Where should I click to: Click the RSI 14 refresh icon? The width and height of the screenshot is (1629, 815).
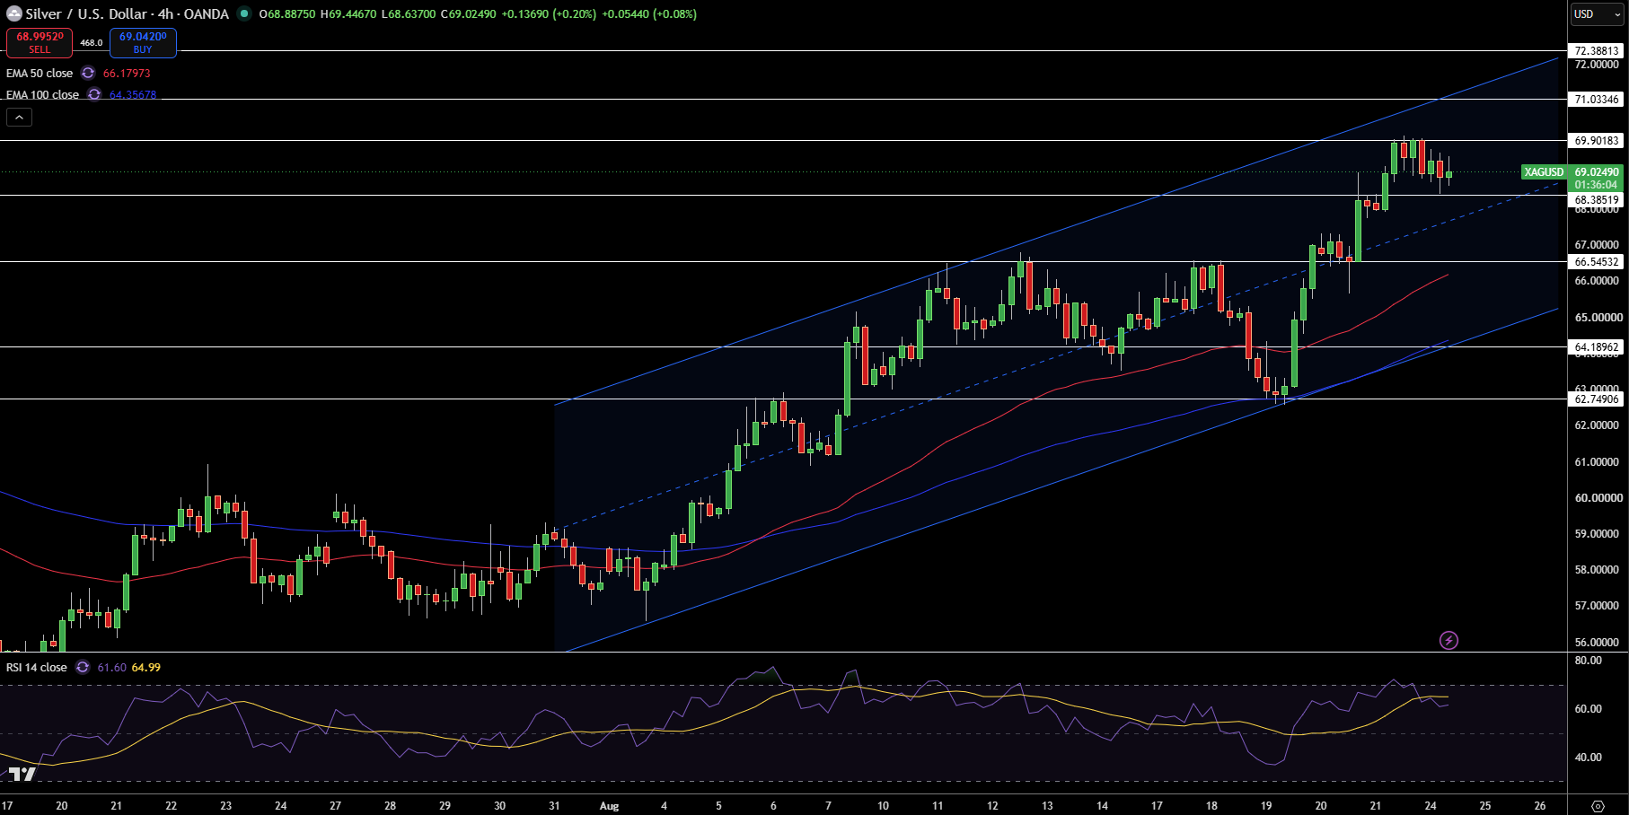click(x=83, y=667)
